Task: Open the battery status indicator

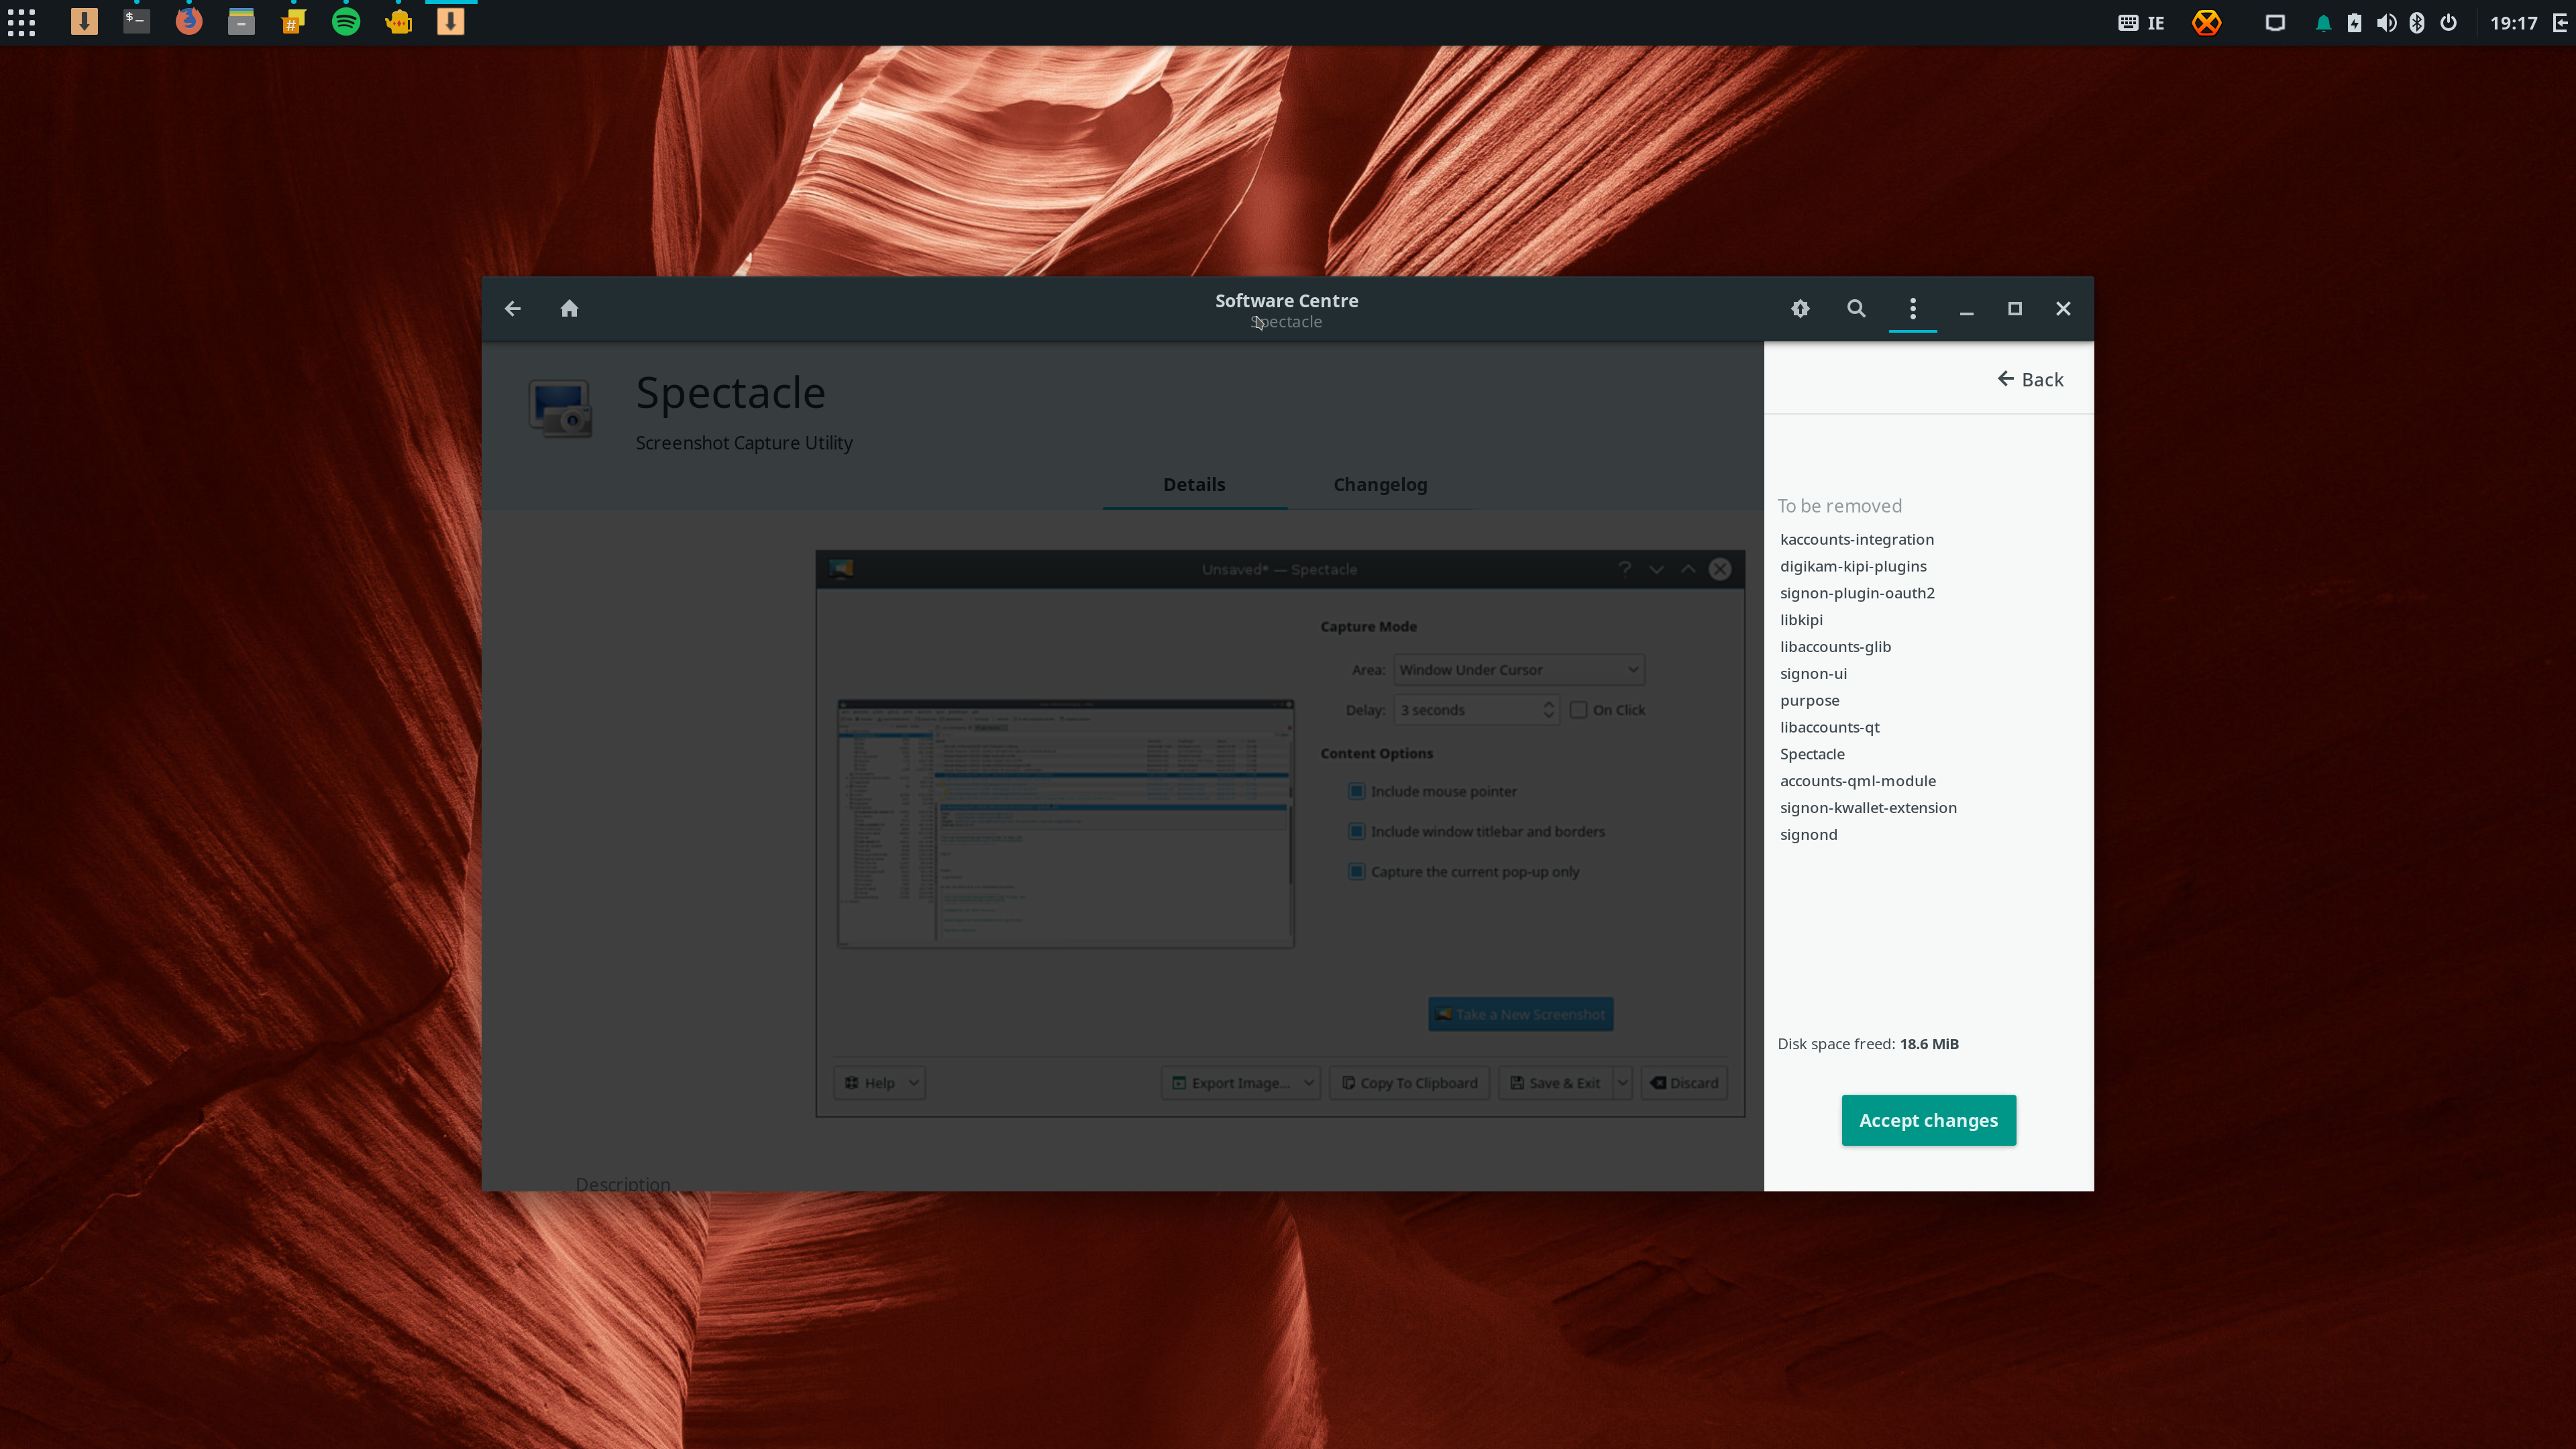Action: pyautogui.click(x=2354, y=23)
